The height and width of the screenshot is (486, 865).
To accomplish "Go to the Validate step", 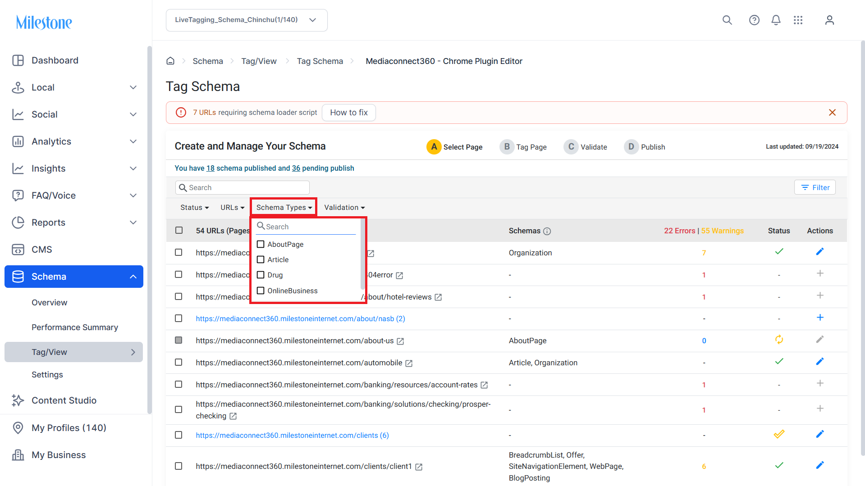I will [x=586, y=147].
